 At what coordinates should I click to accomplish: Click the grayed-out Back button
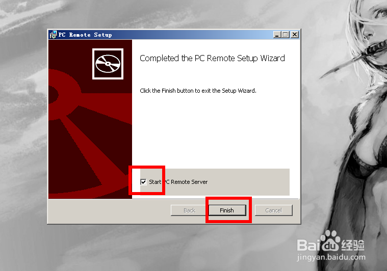tap(189, 210)
